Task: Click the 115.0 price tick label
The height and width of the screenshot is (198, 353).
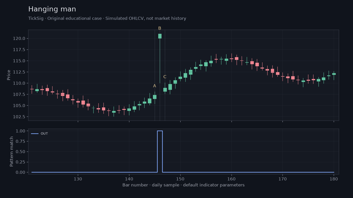Action: click(x=19, y=61)
